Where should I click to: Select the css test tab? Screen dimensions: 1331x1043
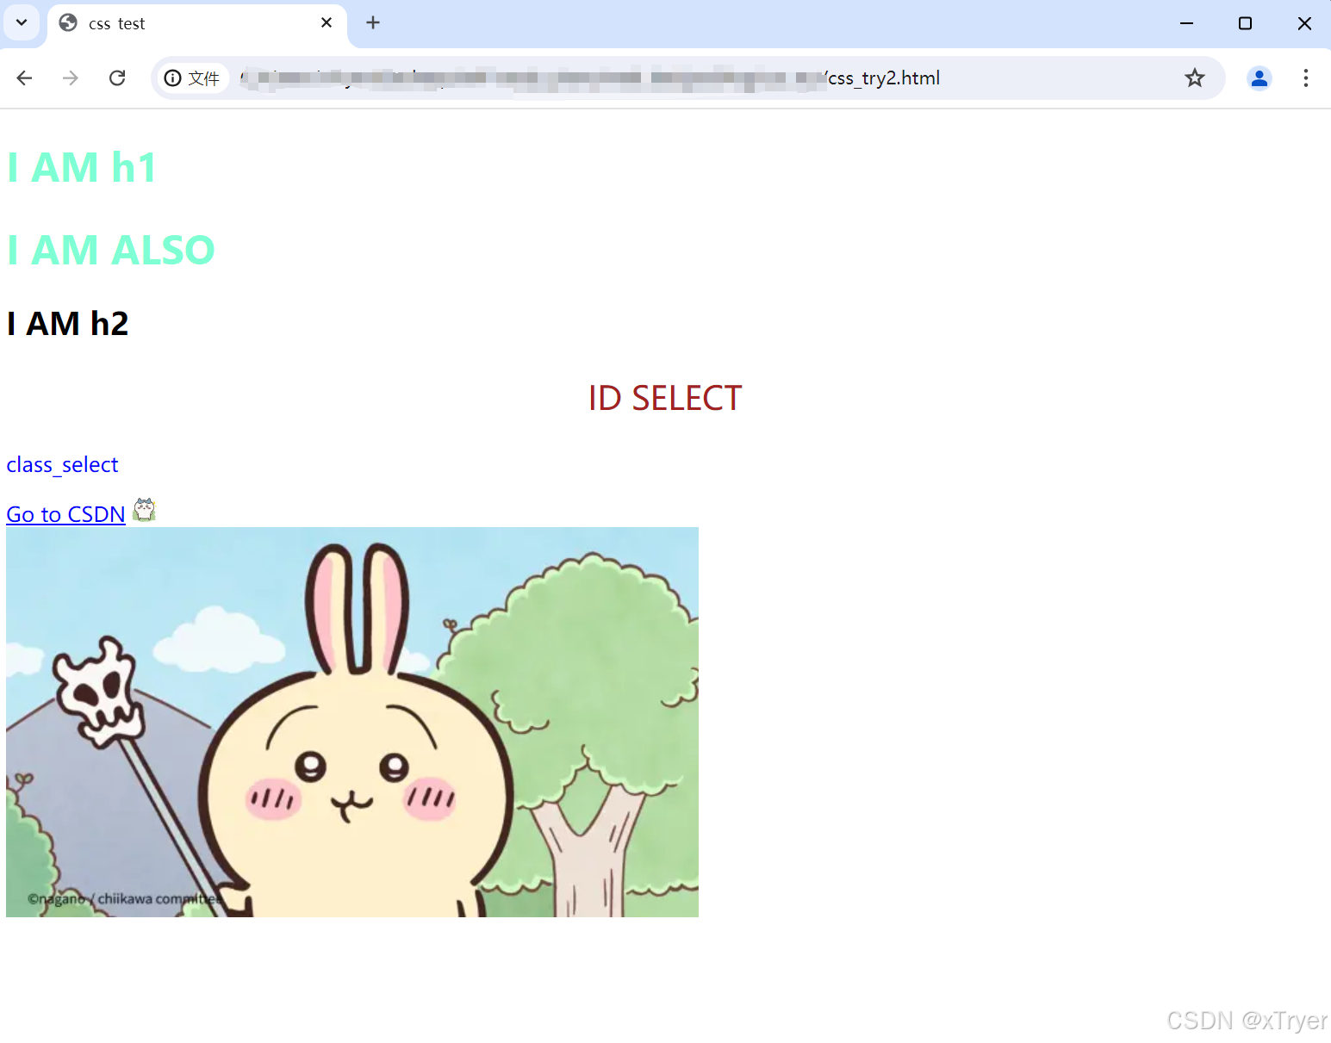click(196, 24)
